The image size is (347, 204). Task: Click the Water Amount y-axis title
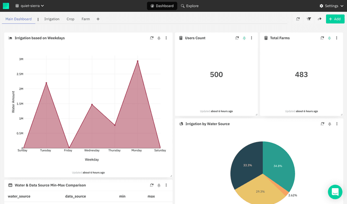[x=13, y=102]
